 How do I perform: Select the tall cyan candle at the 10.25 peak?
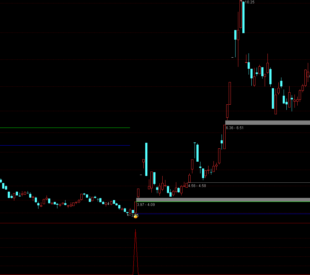coord(243,17)
